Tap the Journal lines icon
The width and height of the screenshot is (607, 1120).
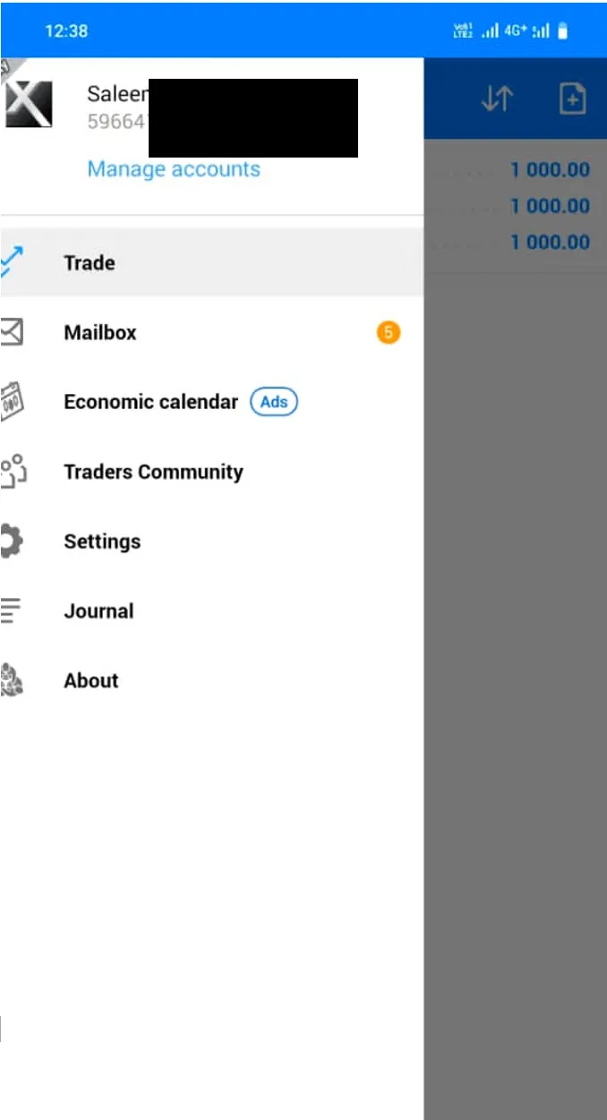tap(11, 611)
